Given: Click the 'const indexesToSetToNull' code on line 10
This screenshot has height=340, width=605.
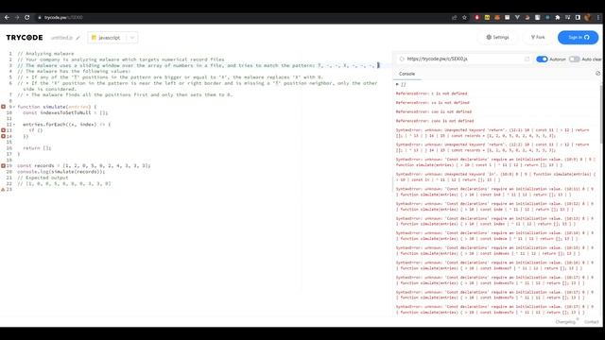Looking at the screenshot, I should coord(57,112).
